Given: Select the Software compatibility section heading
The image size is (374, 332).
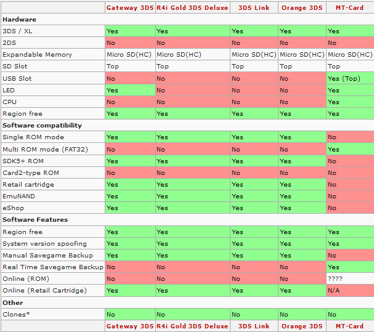Looking at the screenshot, I should point(43,126).
